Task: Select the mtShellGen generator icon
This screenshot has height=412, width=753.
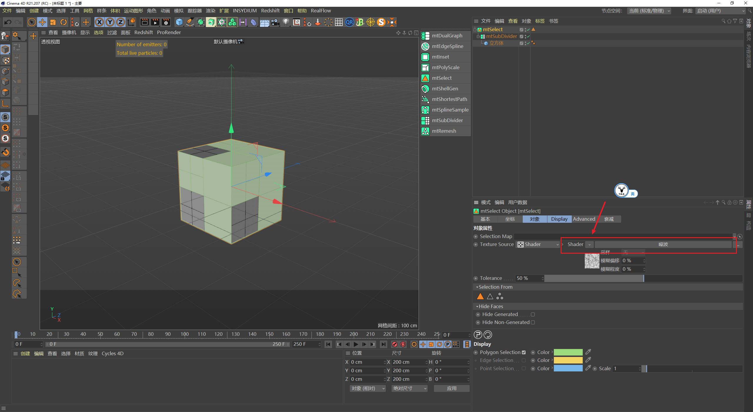Action: click(425, 89)
